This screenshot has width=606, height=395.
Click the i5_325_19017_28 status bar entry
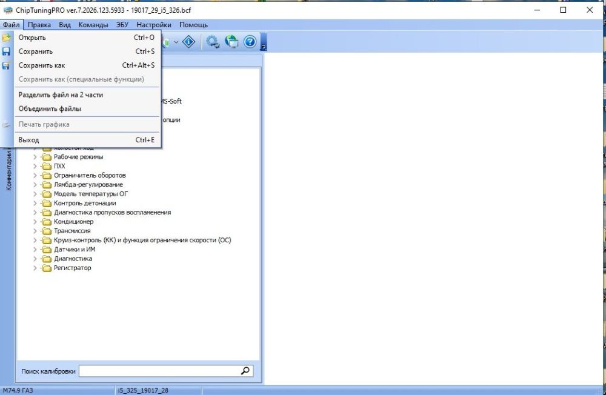click(143, 390)
